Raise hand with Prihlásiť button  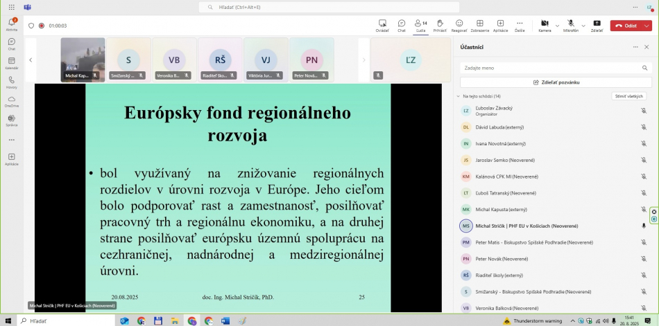(440, 26)
